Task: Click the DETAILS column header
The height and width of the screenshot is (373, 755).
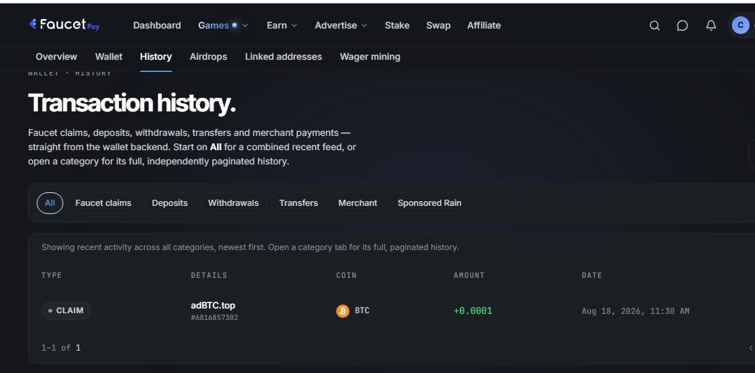Action: tap(209, 275)
